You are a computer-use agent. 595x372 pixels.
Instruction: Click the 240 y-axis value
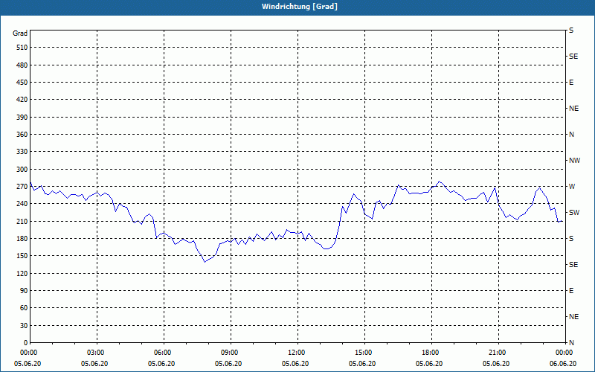pyautogui.click(x=22, y=204)
